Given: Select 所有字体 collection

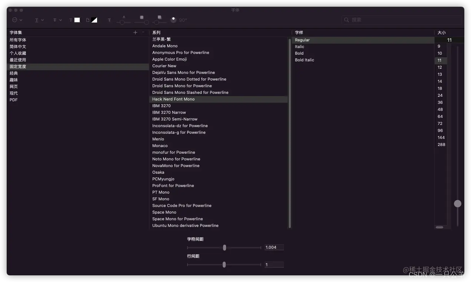Looking at the screenshot, I should click(78, 40).
